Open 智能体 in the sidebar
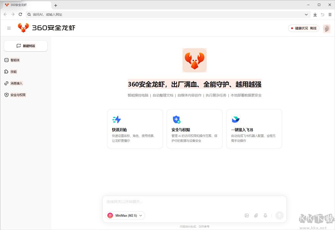 tap(12, 60)
